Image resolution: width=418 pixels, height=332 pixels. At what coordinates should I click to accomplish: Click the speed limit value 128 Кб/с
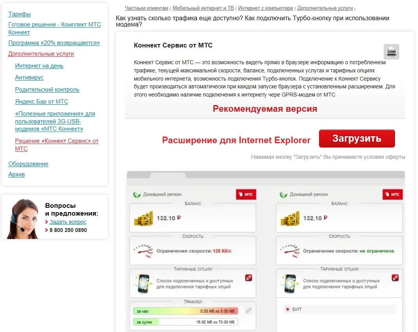pyautogui.click(x=222, y=251)
